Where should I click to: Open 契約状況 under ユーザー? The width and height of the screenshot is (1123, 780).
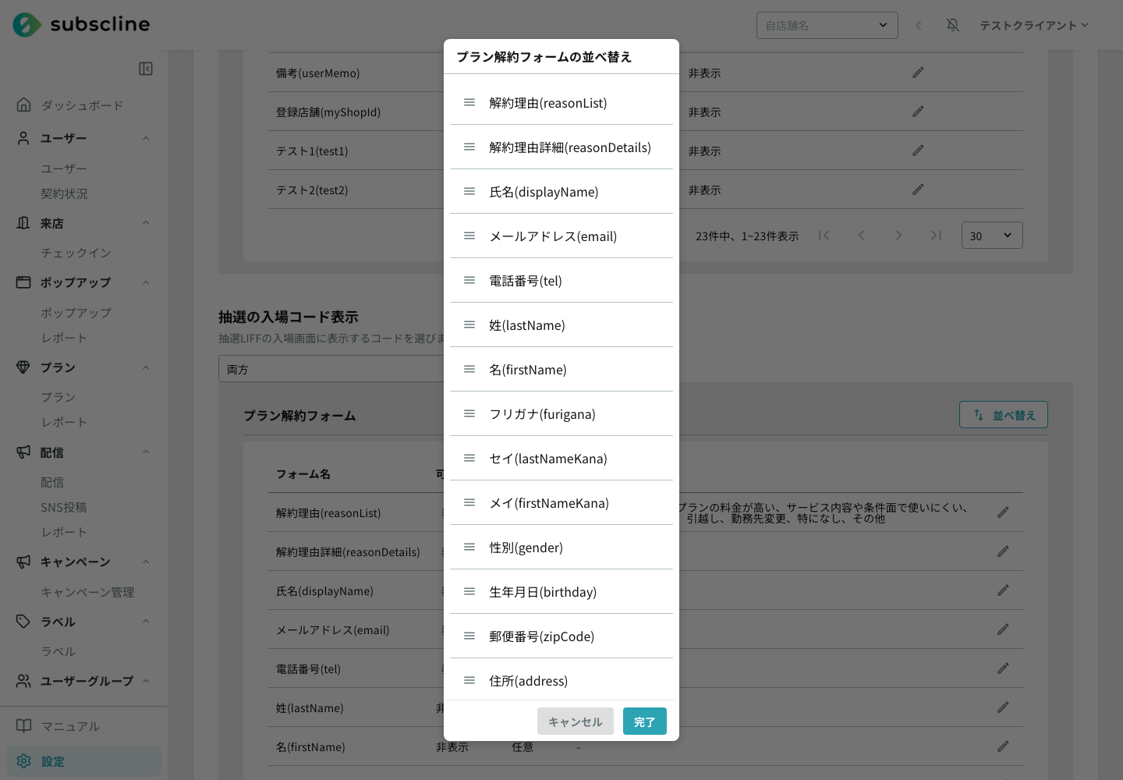pyautogui.click(x=64, y=193)
